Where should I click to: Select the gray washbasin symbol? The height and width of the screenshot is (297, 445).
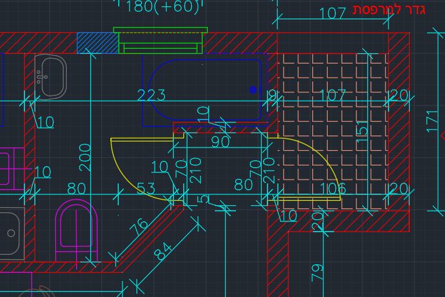[x=51, y=77]
